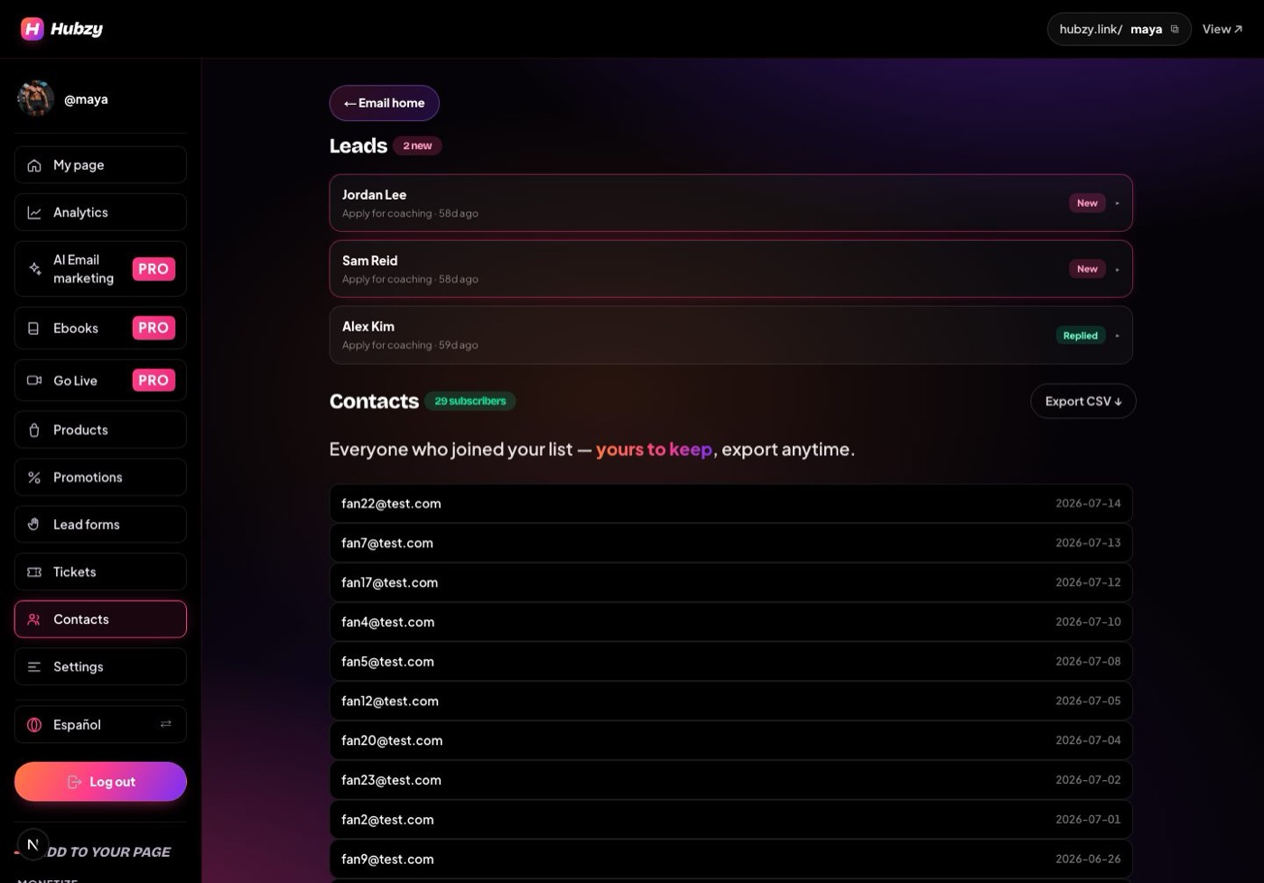
Task: Select the Sam Reid lead name
Action: click(x=369, y=261)
